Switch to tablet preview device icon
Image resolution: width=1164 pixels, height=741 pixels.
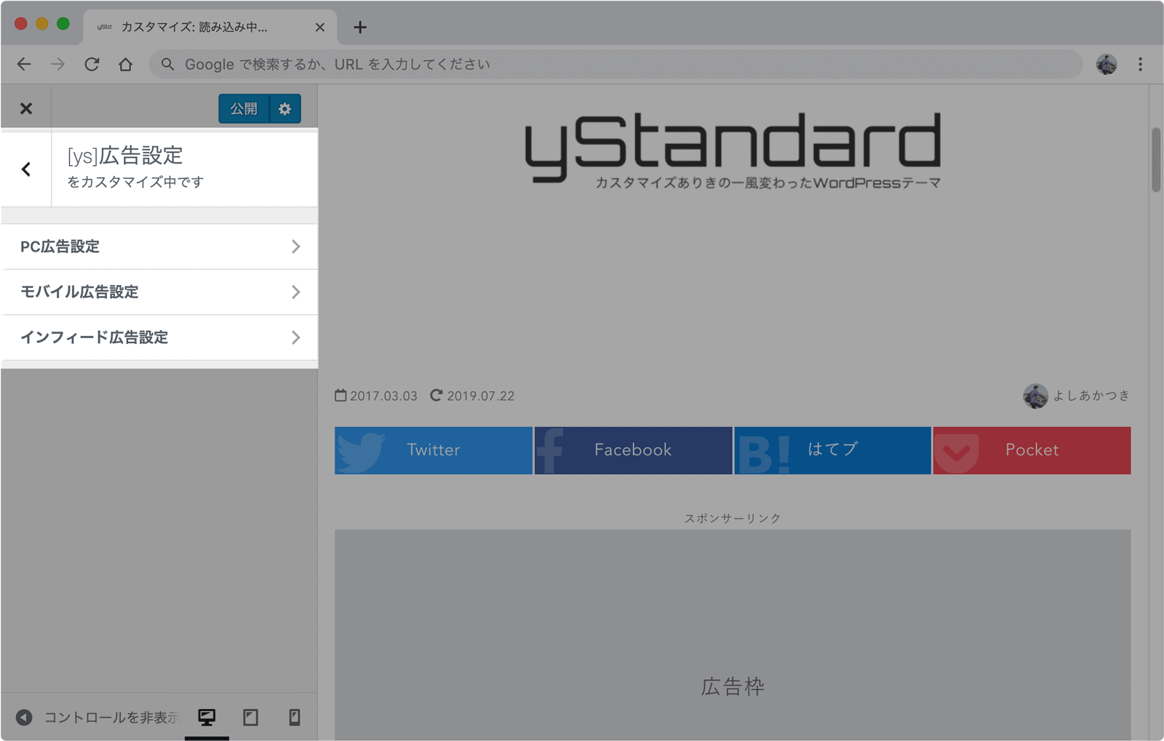tap(251, 718)
